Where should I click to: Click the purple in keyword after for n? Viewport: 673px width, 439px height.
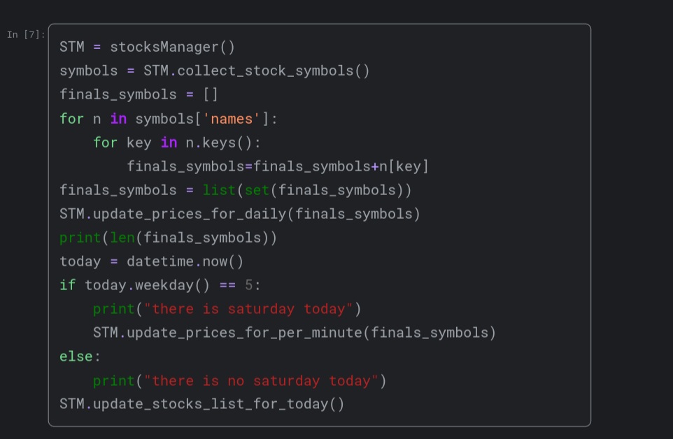118,119
